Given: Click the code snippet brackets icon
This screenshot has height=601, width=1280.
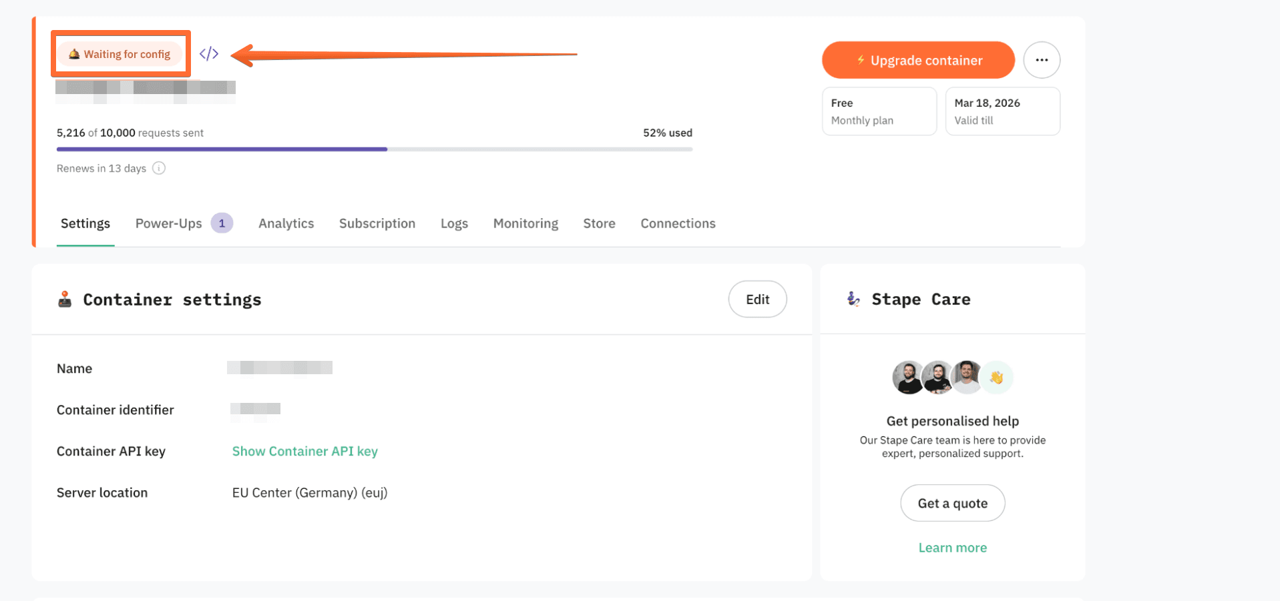Looking at the screenshot, I should 209,54.
